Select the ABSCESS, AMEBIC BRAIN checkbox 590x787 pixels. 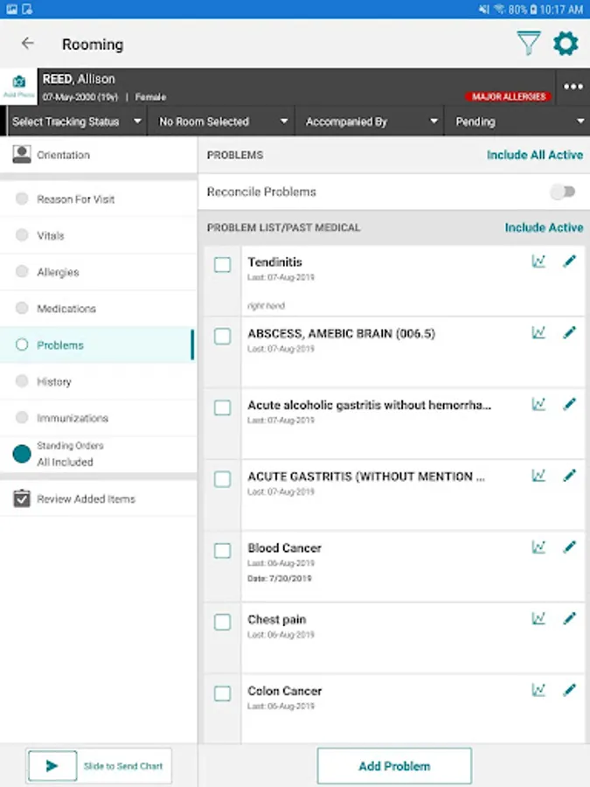coord(223,336)
